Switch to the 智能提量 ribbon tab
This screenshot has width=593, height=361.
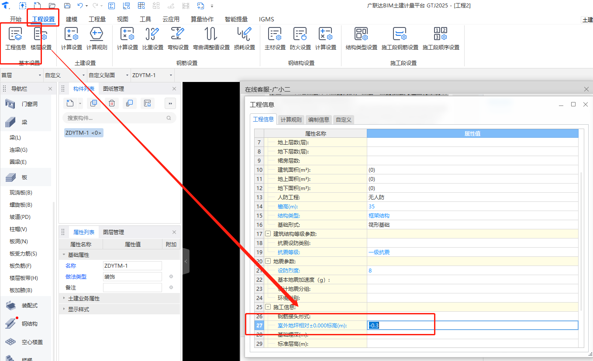coord(236,19)
